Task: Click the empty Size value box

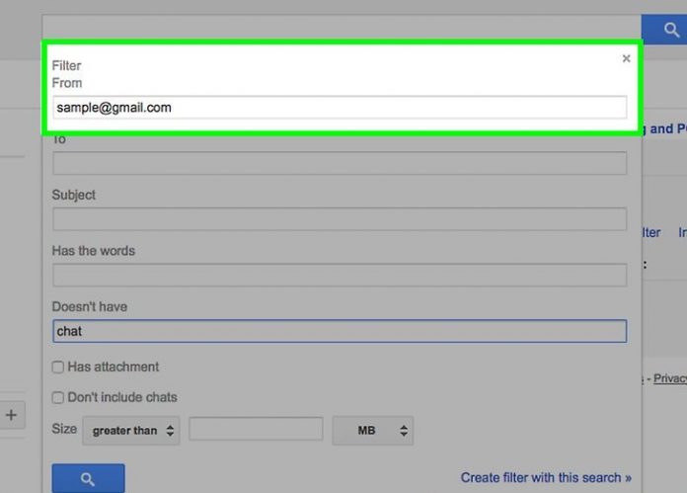Action: click(x=256, y=430)
